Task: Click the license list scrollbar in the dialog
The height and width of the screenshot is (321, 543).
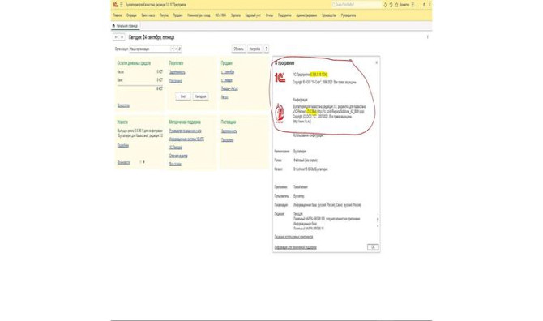Action: [378, 220]
